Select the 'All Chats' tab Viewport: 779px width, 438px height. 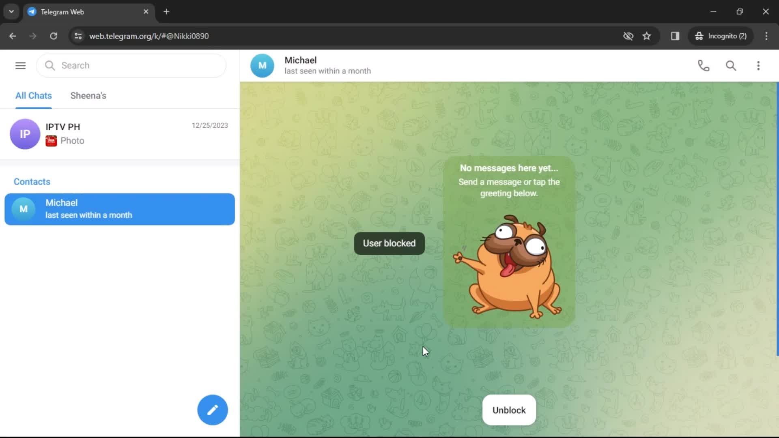pos(33,95)
